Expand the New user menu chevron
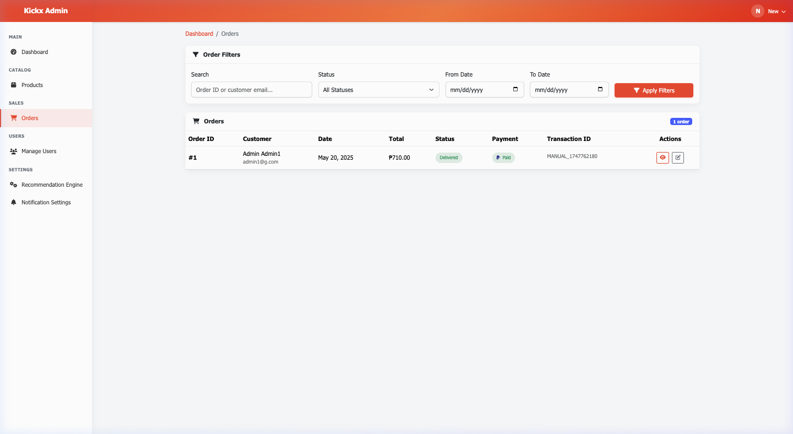 coord(784,12)
